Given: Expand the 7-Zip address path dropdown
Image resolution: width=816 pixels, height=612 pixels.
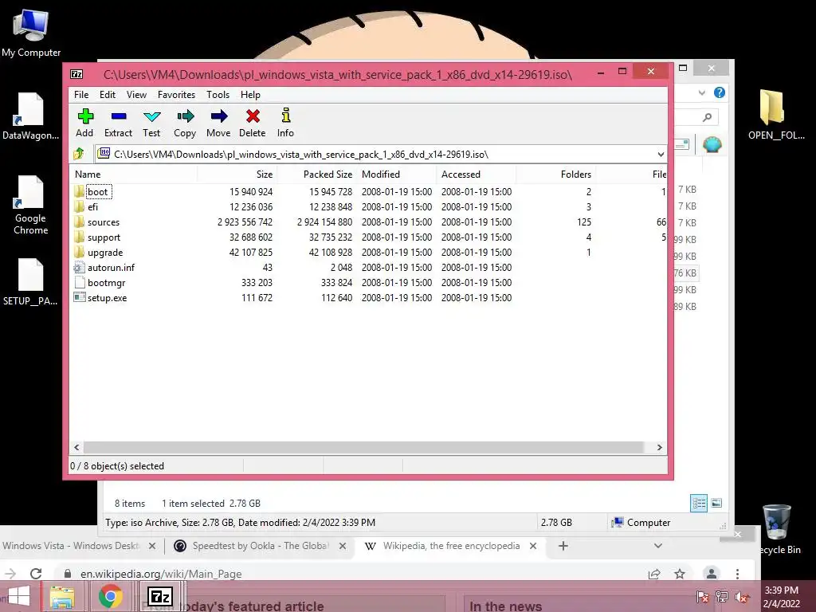Looking at the screenshot, I should [661, 154].
